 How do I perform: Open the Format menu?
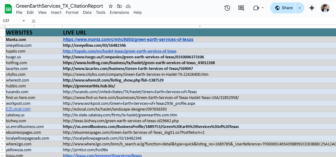pyautogui.click(x=72, y=13)
